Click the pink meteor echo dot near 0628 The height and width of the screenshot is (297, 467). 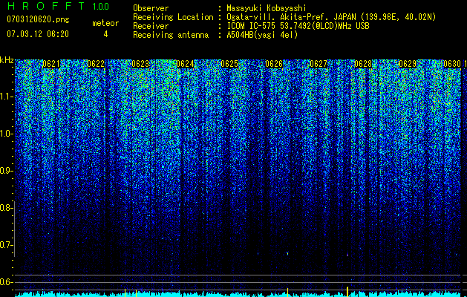point(347,255)
